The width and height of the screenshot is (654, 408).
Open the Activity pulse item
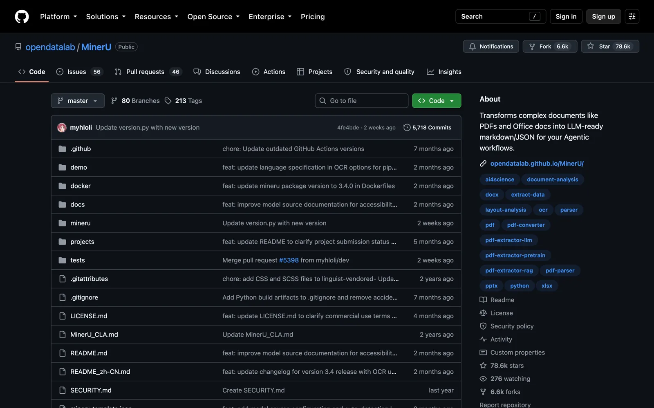[496, 339]
